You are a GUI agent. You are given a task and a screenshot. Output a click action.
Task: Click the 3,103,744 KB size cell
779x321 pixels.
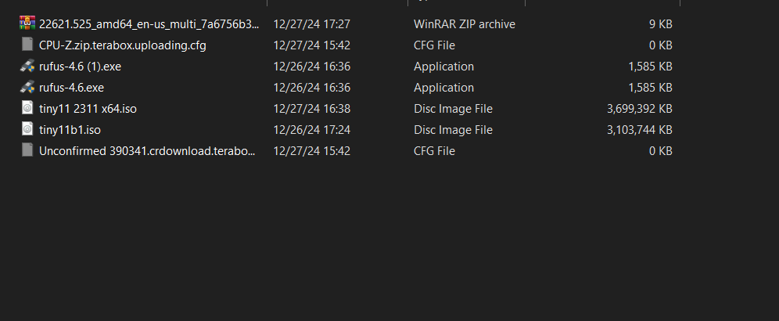pyautogui.click(x=640, y=130)
